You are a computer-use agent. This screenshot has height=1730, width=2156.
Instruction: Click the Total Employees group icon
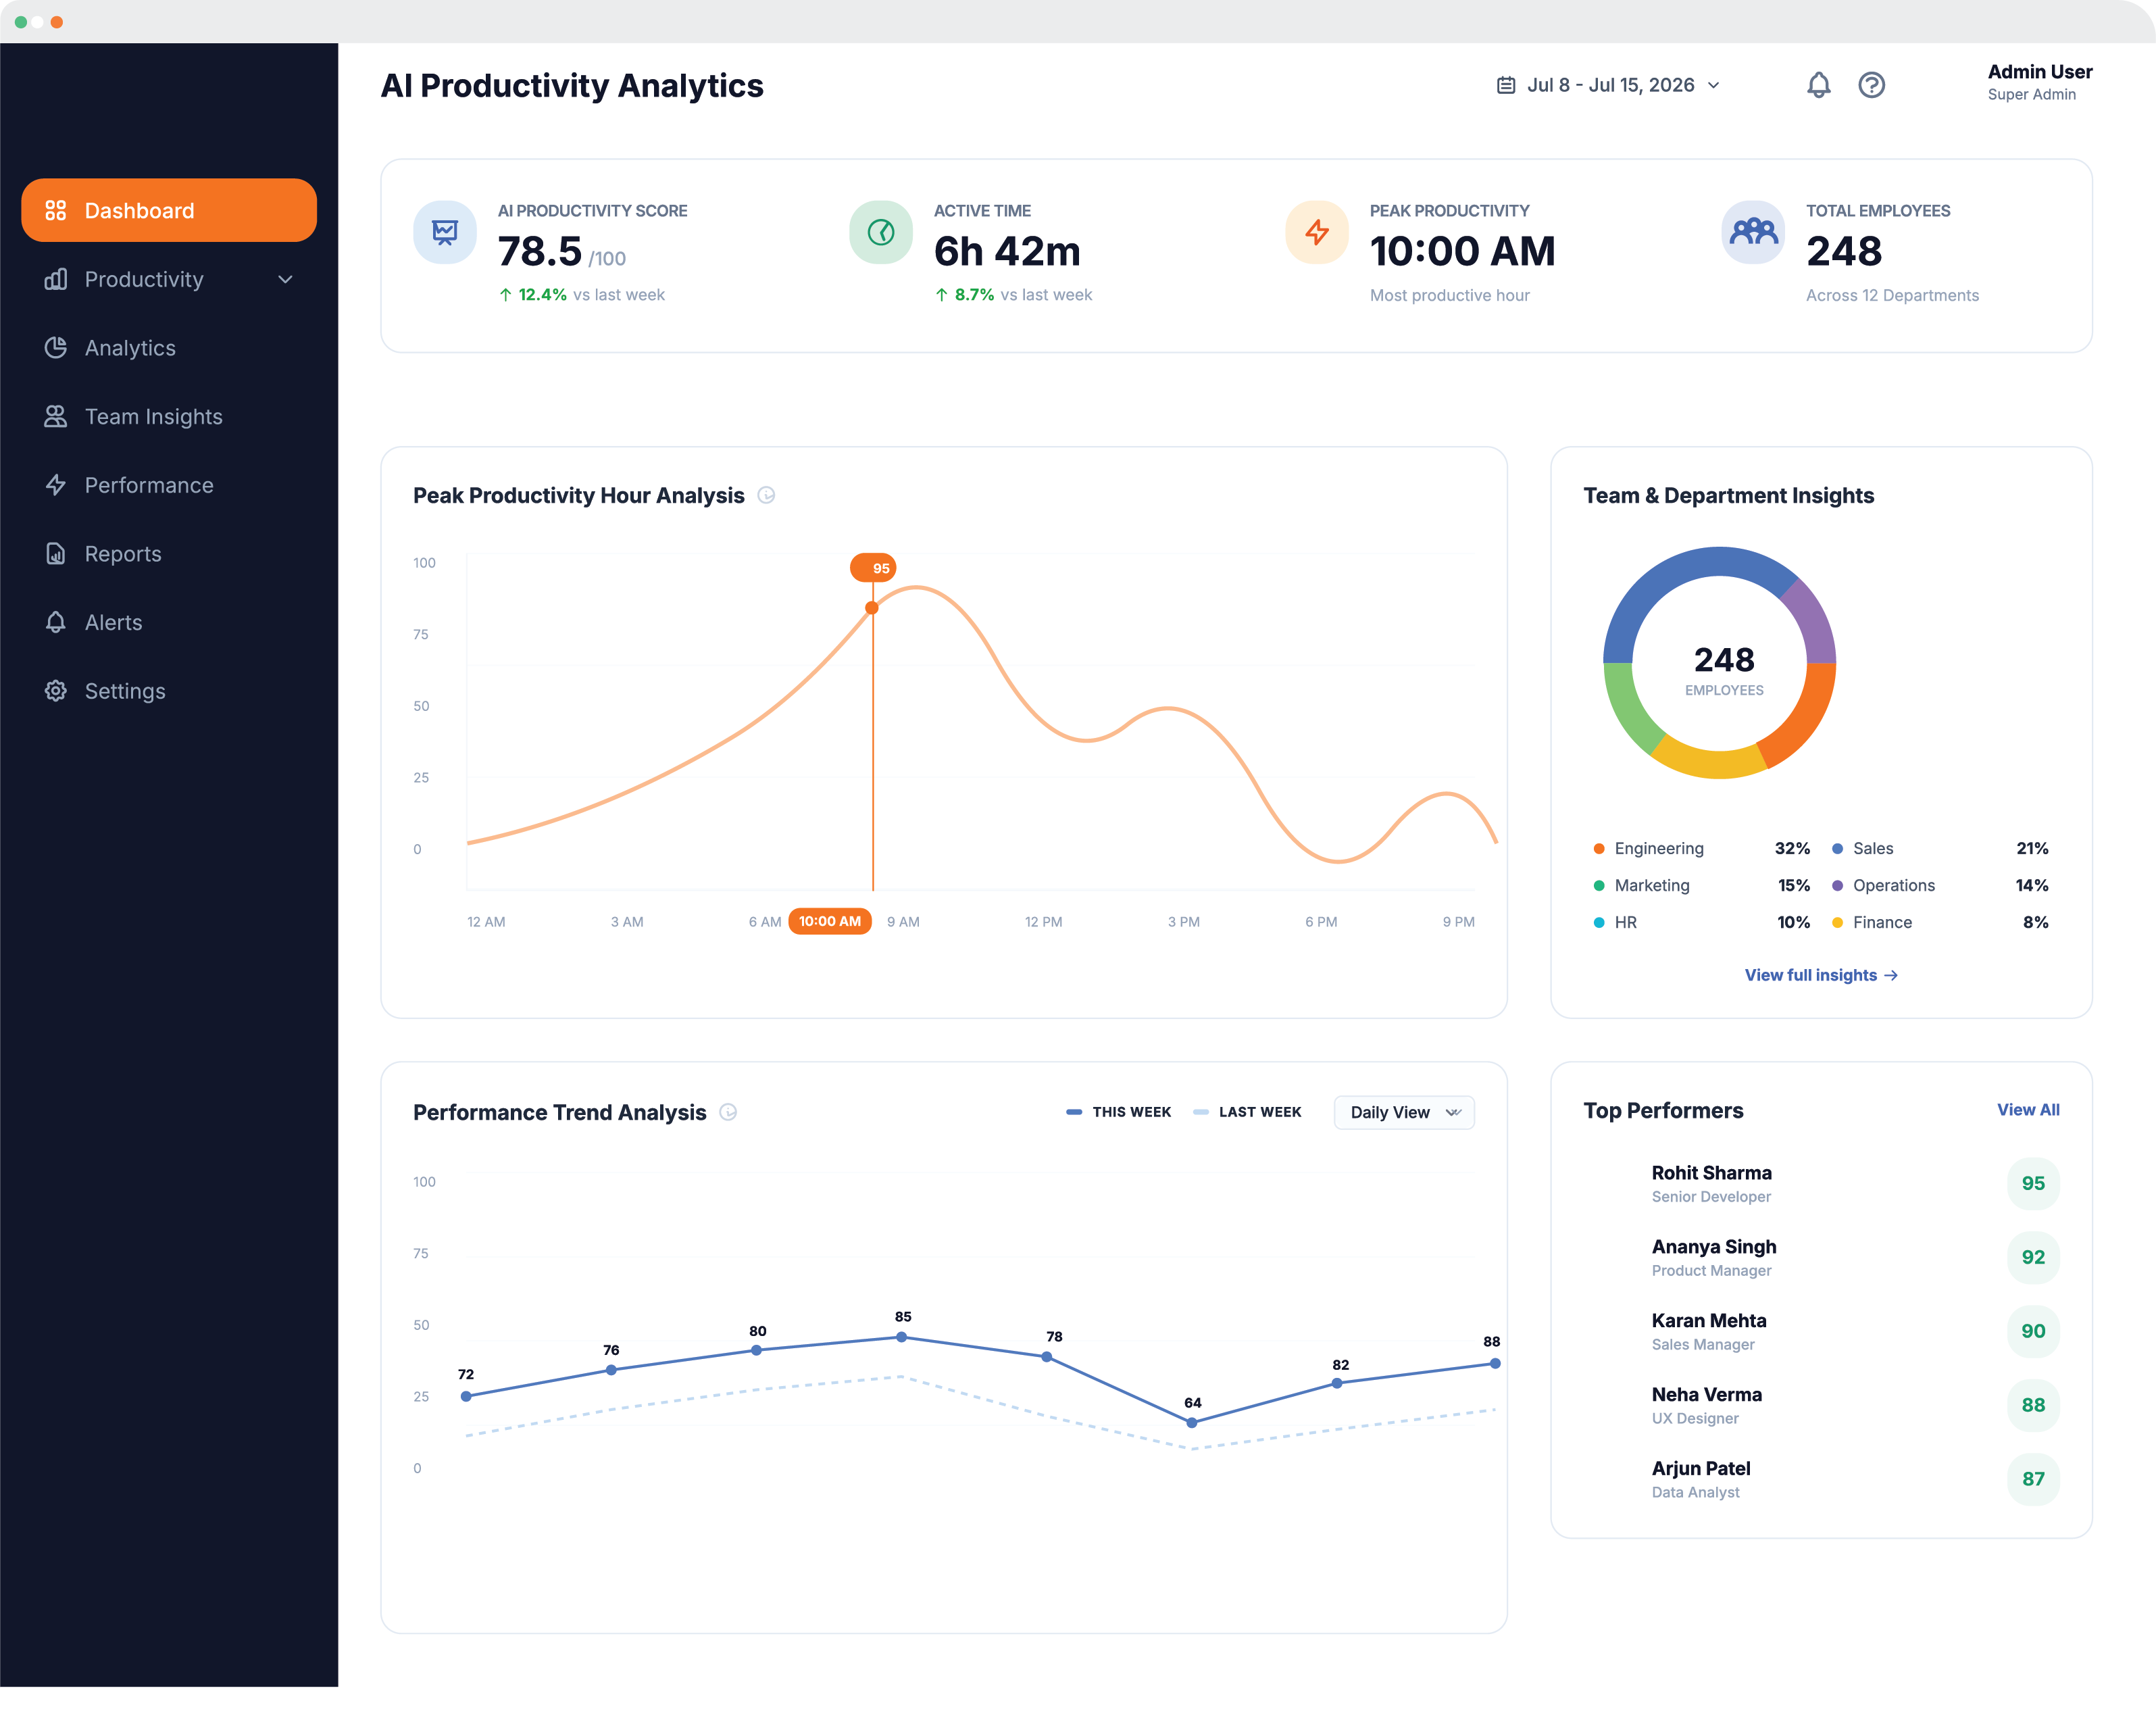(1753, 232)
